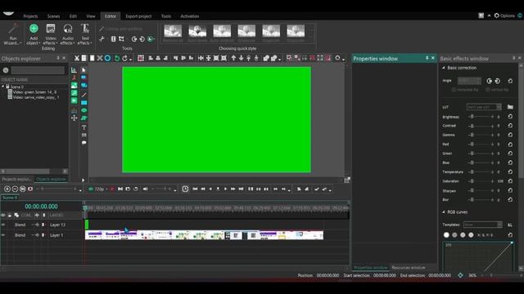Click in the Objects explorer search field
This screenshot has height=294, width=524.
[38, 70]
